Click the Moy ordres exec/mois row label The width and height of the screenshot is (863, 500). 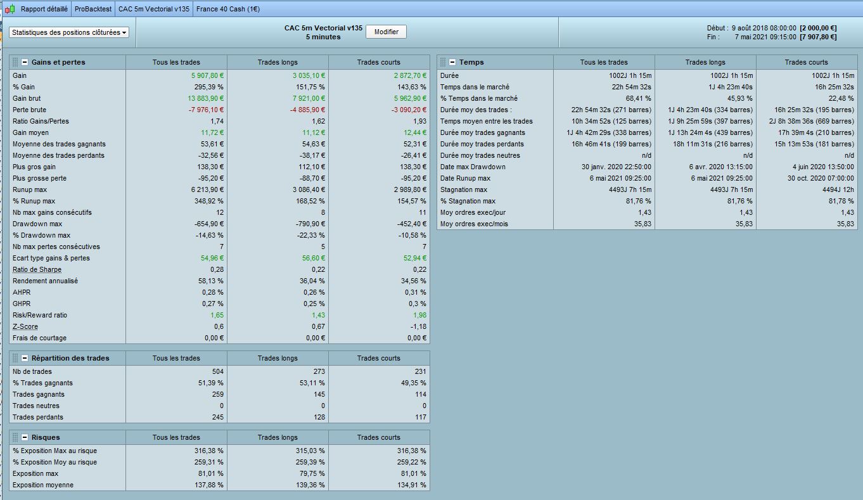474,224
